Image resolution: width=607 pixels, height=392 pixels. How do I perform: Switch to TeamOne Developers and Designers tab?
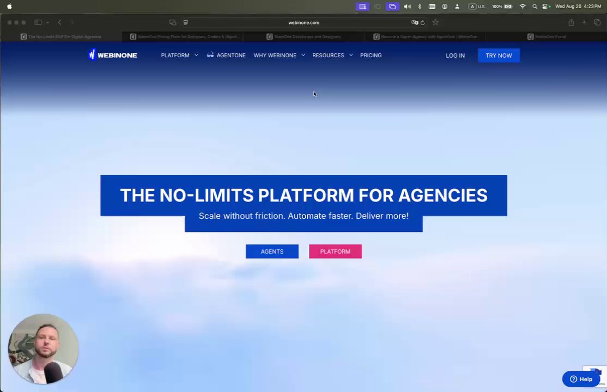click(304, 37)
